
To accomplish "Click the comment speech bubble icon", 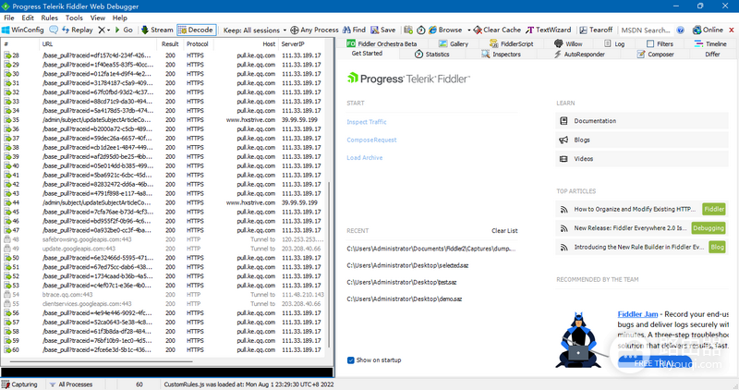I will (x=54, y=30).
